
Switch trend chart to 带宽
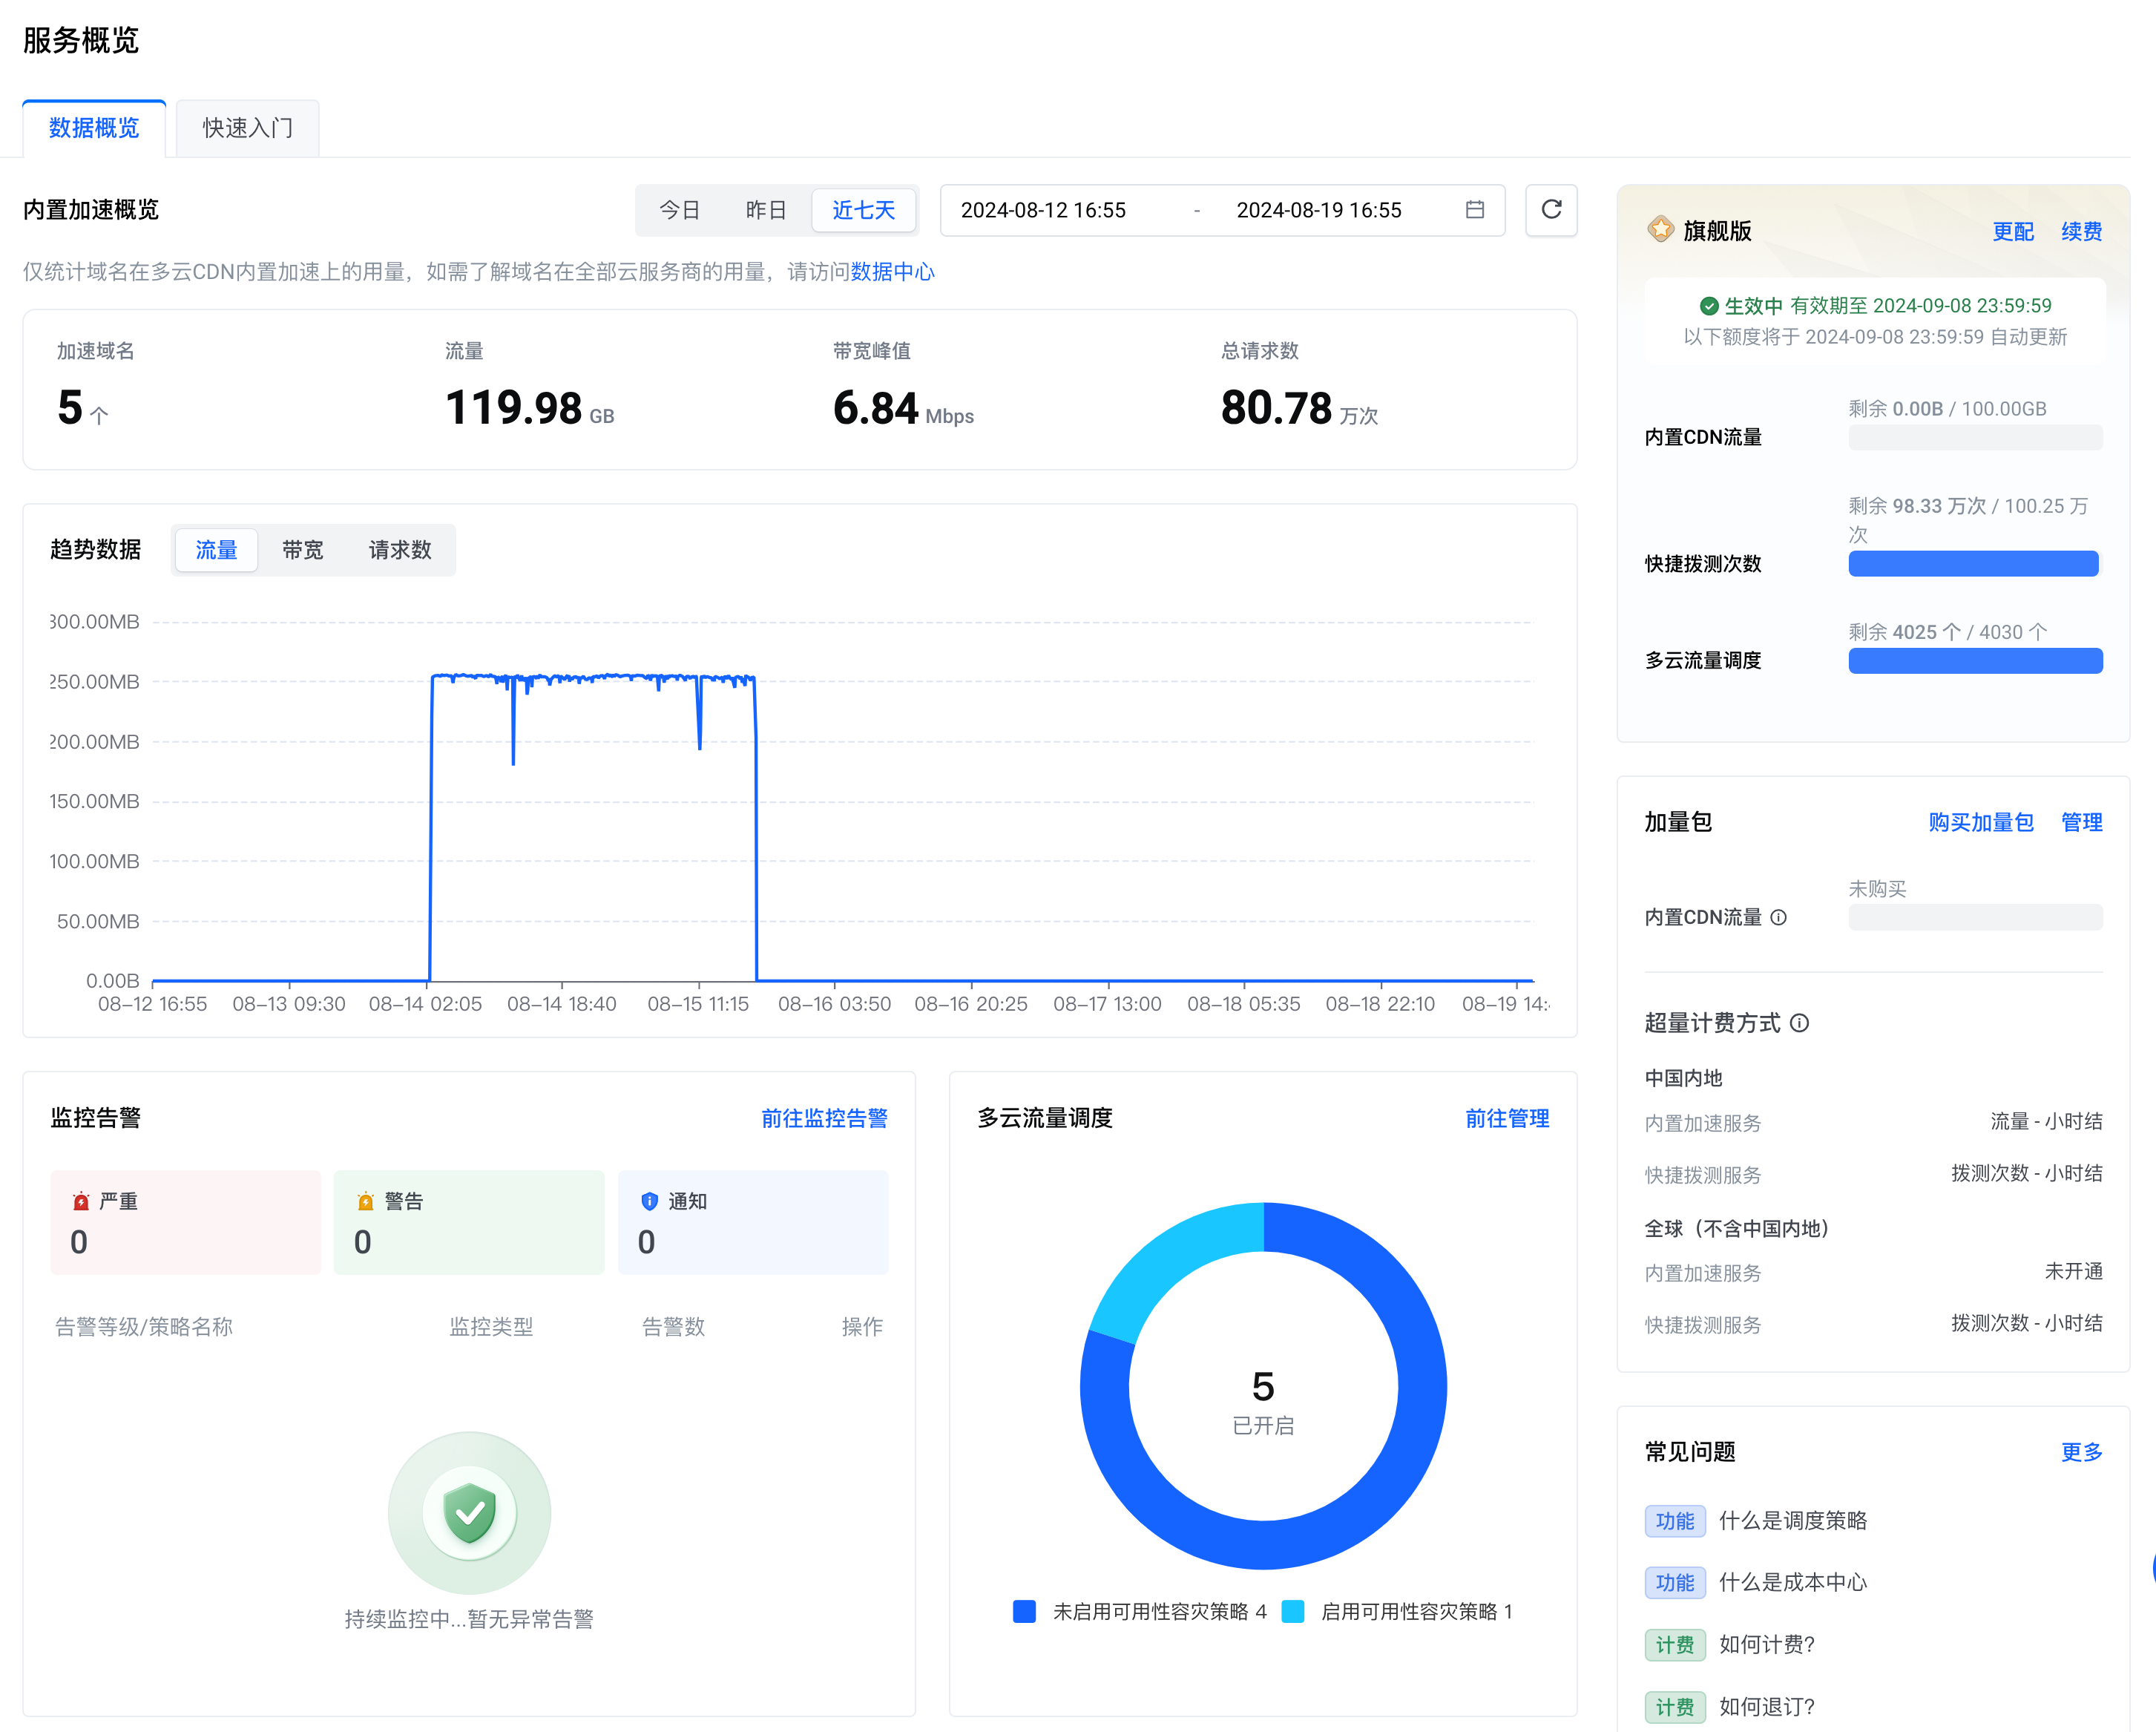(x=302, y=550)
